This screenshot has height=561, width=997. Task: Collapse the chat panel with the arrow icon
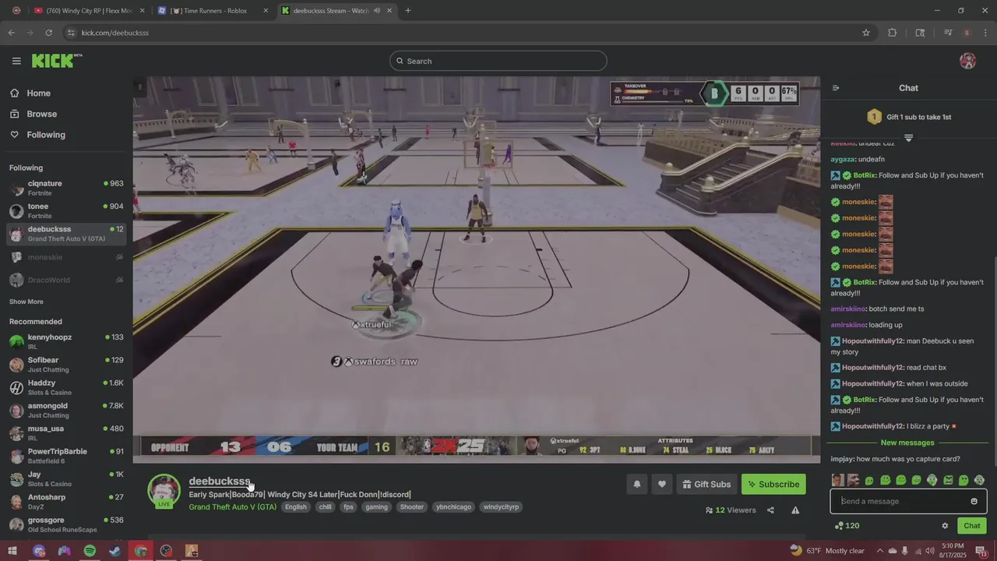tap(836, 88)
